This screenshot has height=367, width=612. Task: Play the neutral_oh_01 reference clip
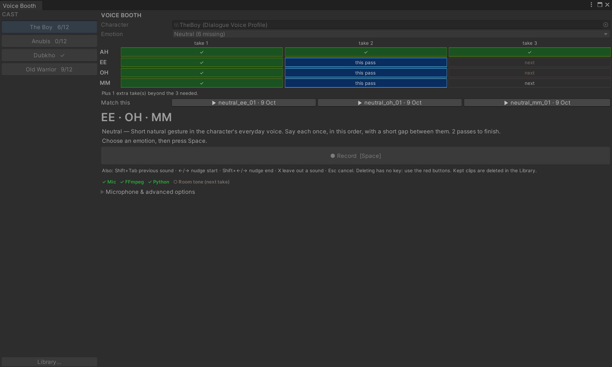[x=390, y=103]
